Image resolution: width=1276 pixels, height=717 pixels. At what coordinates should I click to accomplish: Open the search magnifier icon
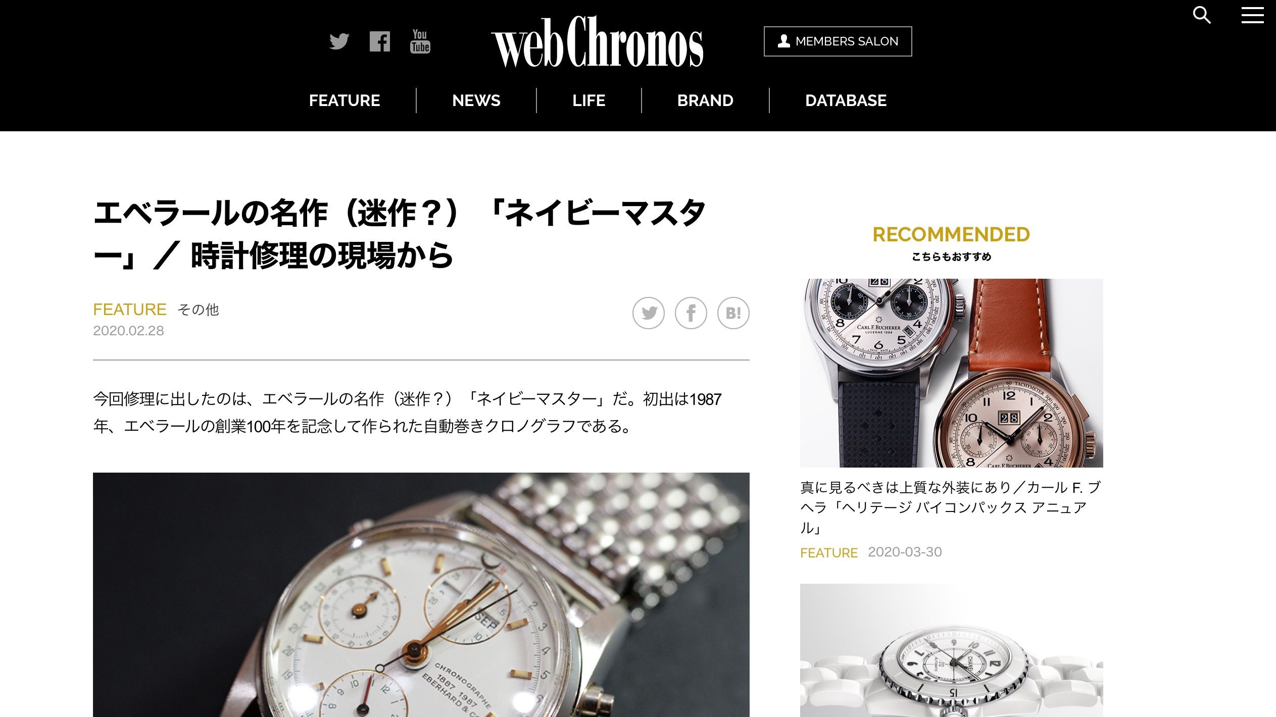(1202, 15)
